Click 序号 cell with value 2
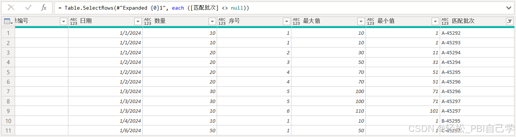 (x=254, y=52)
